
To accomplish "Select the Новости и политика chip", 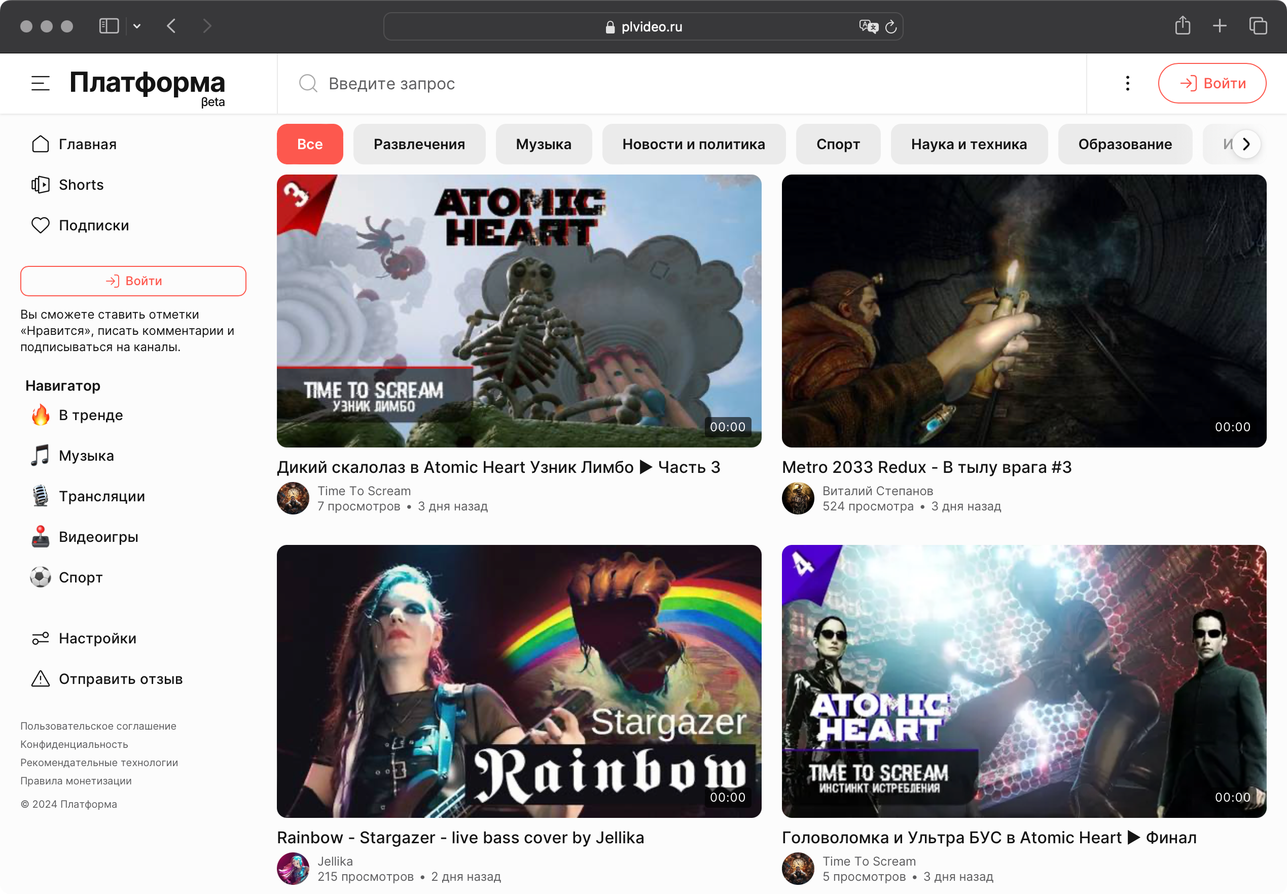I will pyautogui.click(x=693, y=145).
